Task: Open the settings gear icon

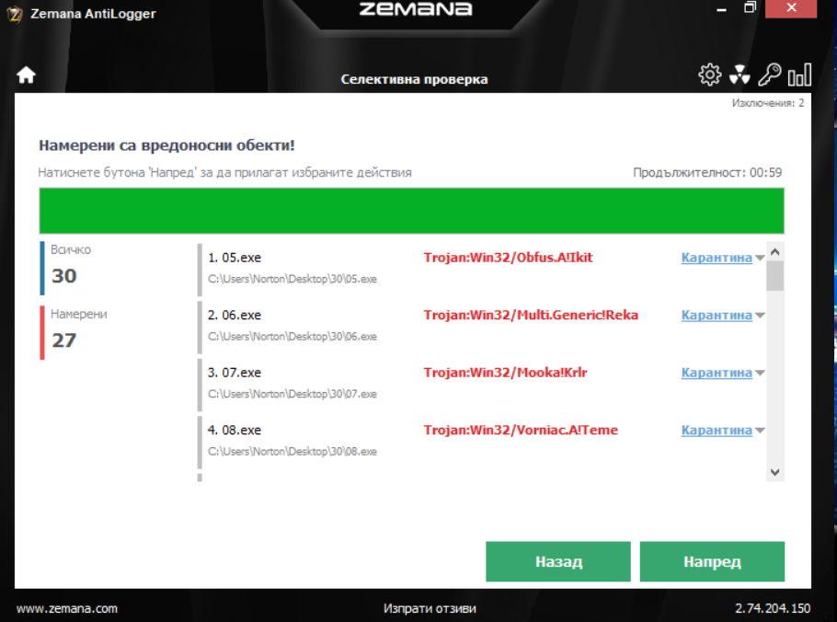Action: pos(709,75)
